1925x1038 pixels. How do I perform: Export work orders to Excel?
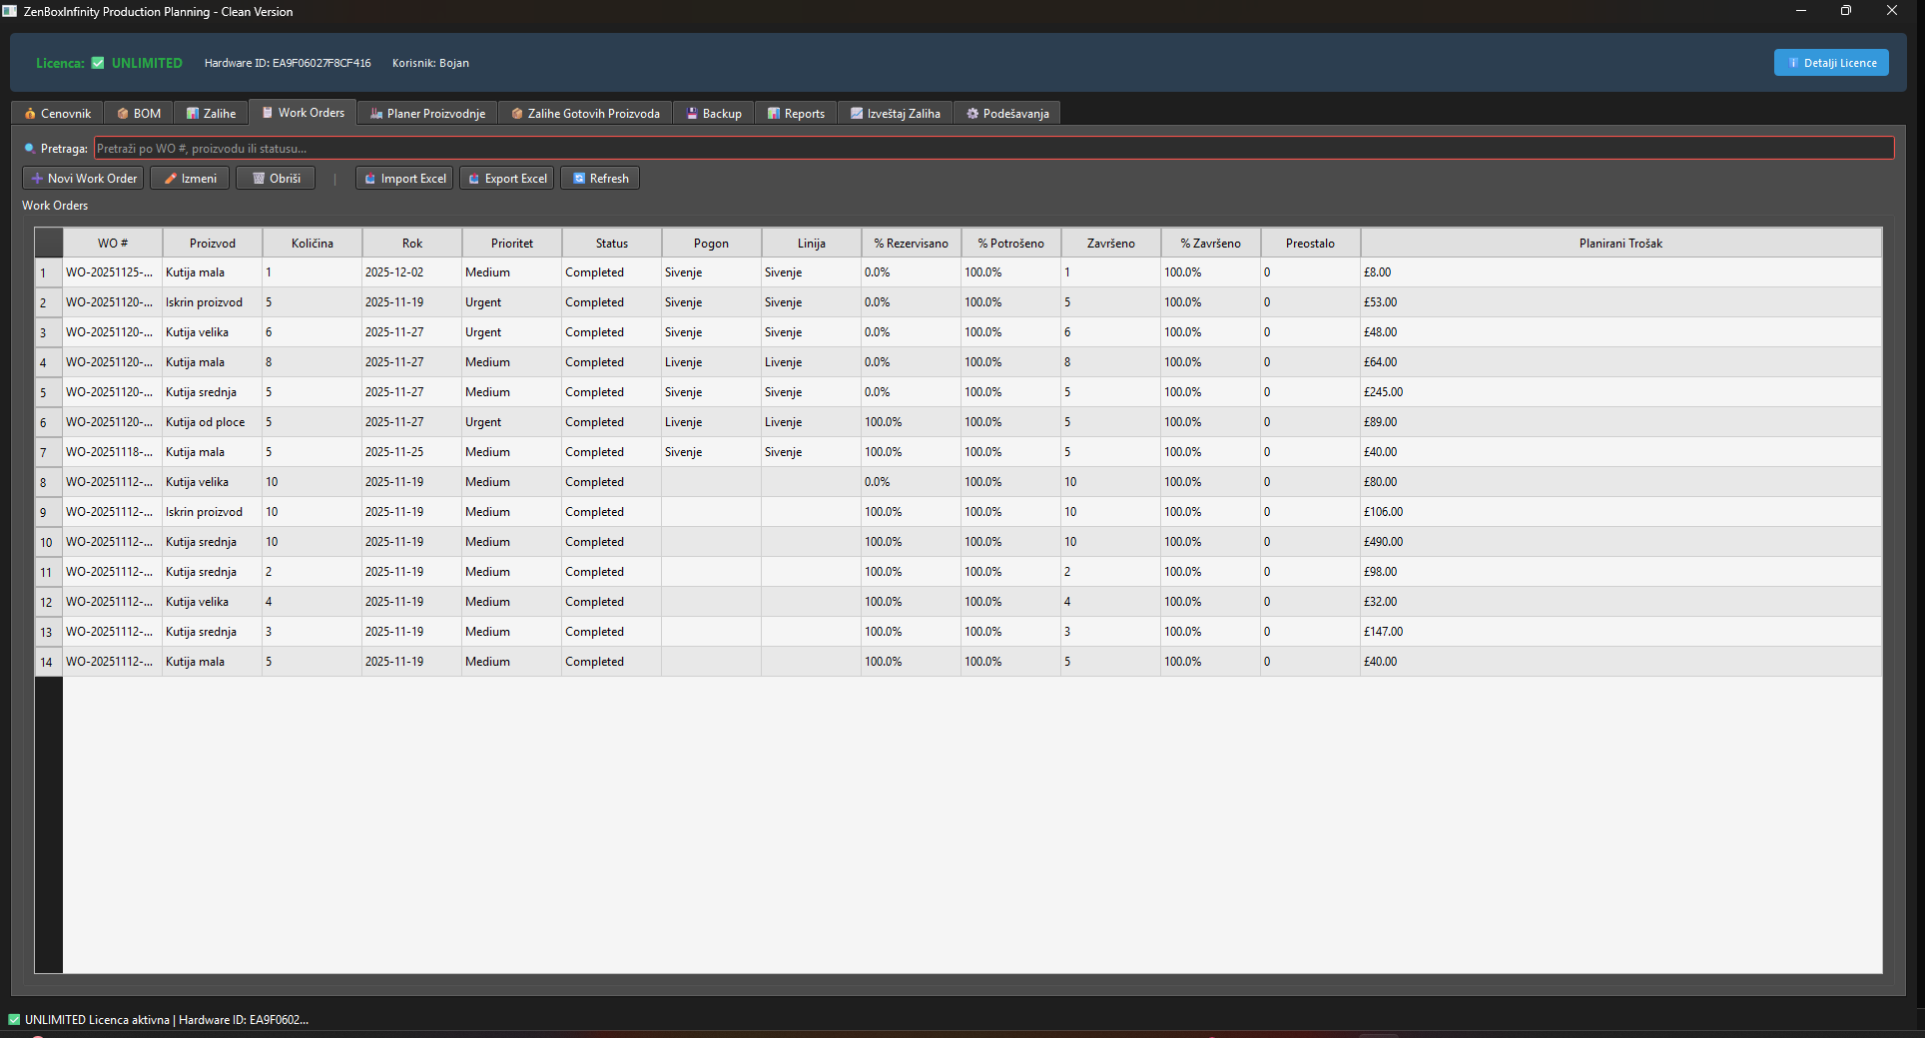click(x=507, y=179)
